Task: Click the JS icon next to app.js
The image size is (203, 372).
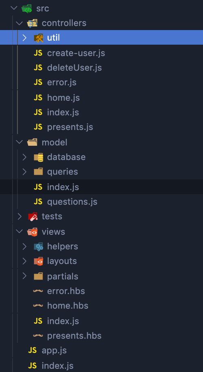Action: click(32, 350)
